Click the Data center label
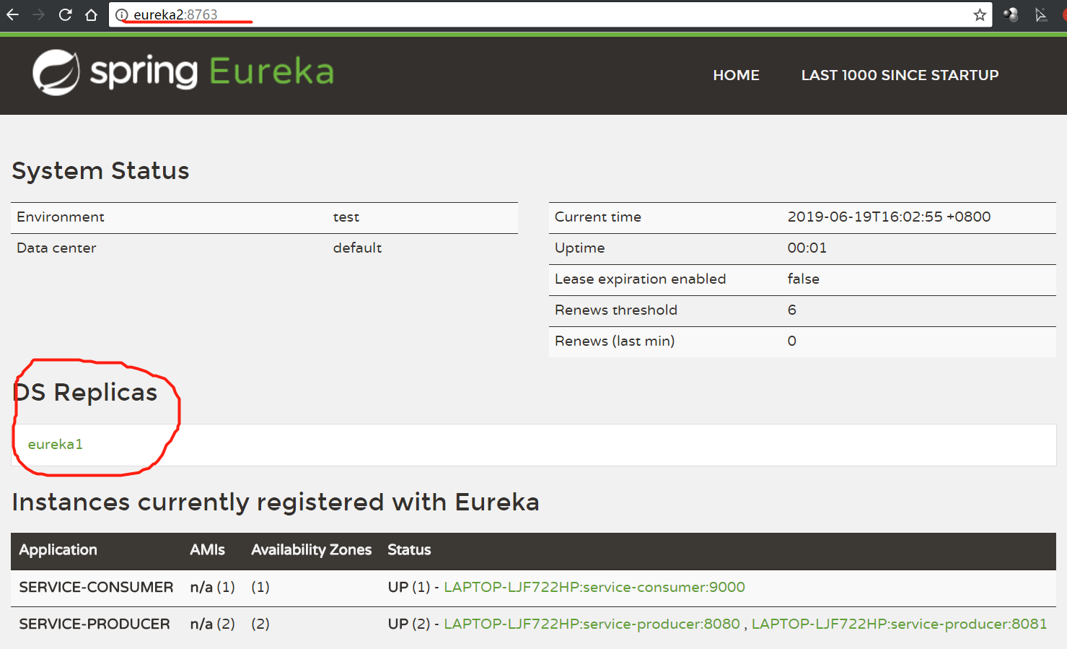This screenshot has width=1067, height=649. point(56,248)
